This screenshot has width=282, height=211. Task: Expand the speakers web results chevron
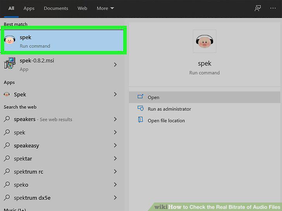[115, 119]
